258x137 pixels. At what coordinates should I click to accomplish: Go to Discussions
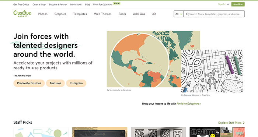[x=76, y=4]
